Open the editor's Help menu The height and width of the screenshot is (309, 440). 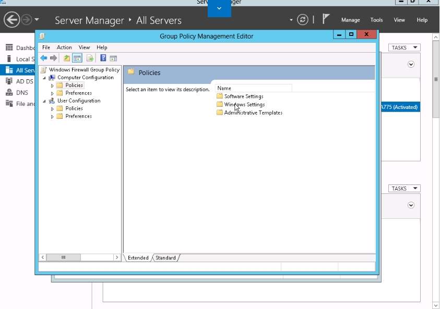(x=102, y=47)
